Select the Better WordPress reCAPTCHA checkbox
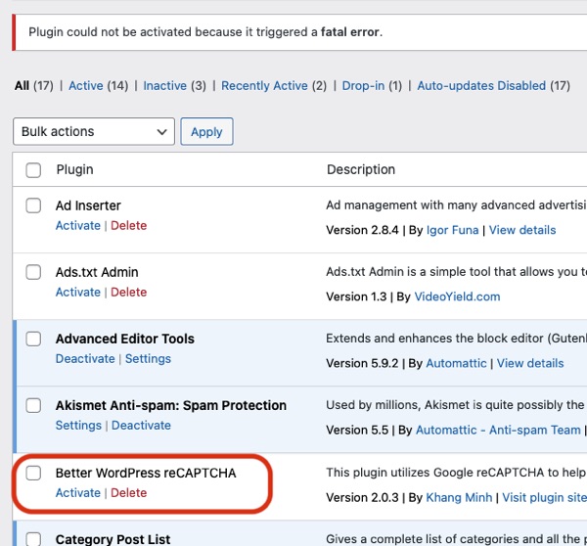This screenshot has width=587, height=546. click(x=33, y=473)
